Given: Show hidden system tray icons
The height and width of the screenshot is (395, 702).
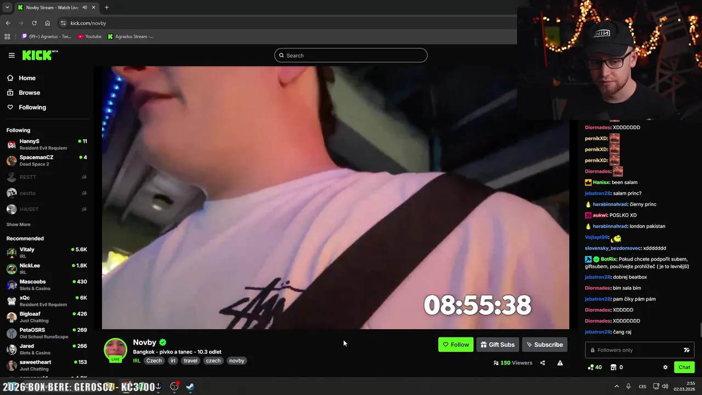Looking at the screenshot, I should tap(616, 386).
